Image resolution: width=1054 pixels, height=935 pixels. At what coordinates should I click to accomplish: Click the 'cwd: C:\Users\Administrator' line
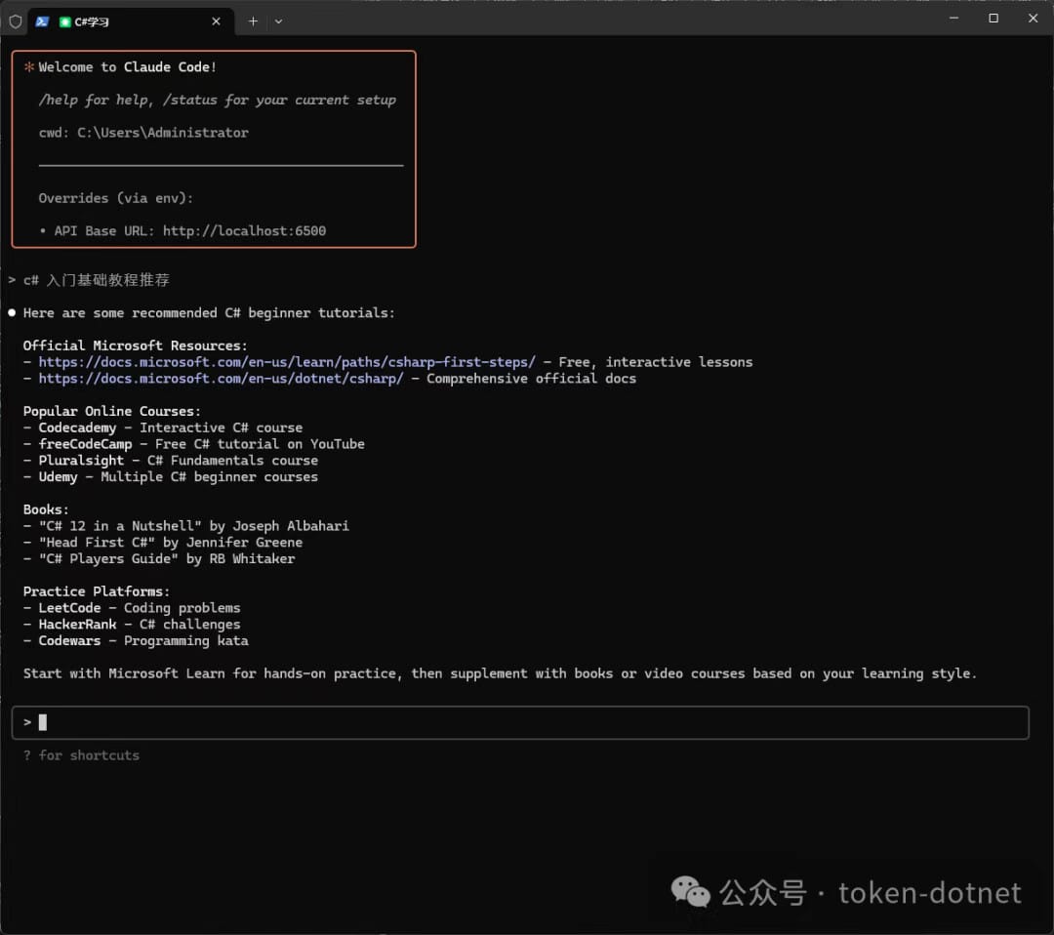point(143,133)
